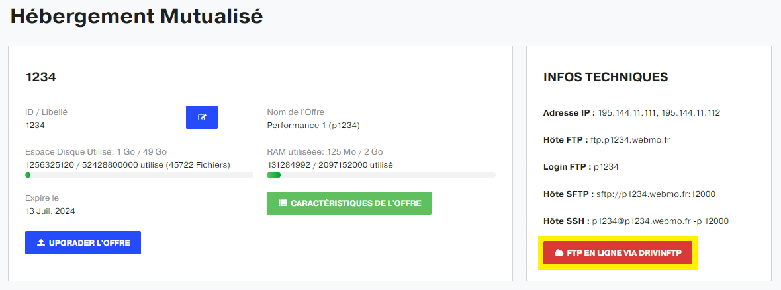The width and height of the screenshot is (781, 290).
Task: Click the Hébergement Mutualisé page title
Action: pyautogui.click(x=136, y=17)
